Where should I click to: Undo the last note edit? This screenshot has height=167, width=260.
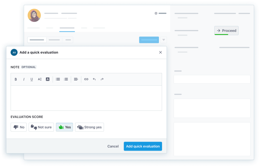pyautogui.click(x=94, y=79)
